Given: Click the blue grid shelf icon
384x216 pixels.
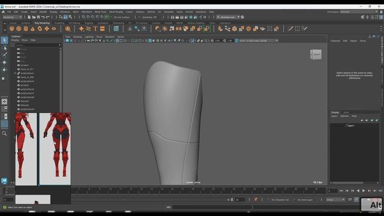Looking at the screenshot, I should pos(116,29).
